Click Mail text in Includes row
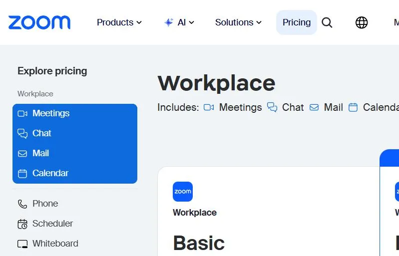The width and height of the screenshot is (399, 256). 334,107
